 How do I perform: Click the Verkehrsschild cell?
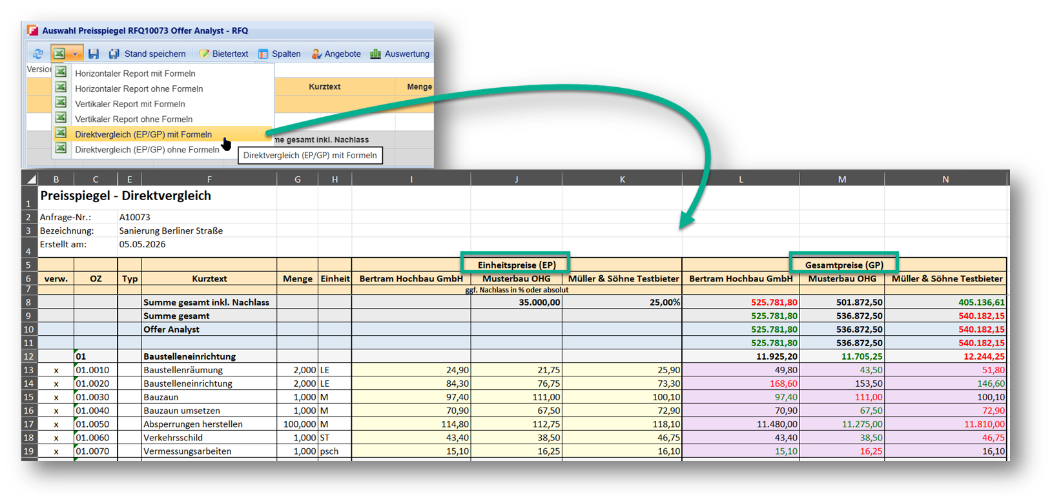pyautogui.click(x=209, y=438)
